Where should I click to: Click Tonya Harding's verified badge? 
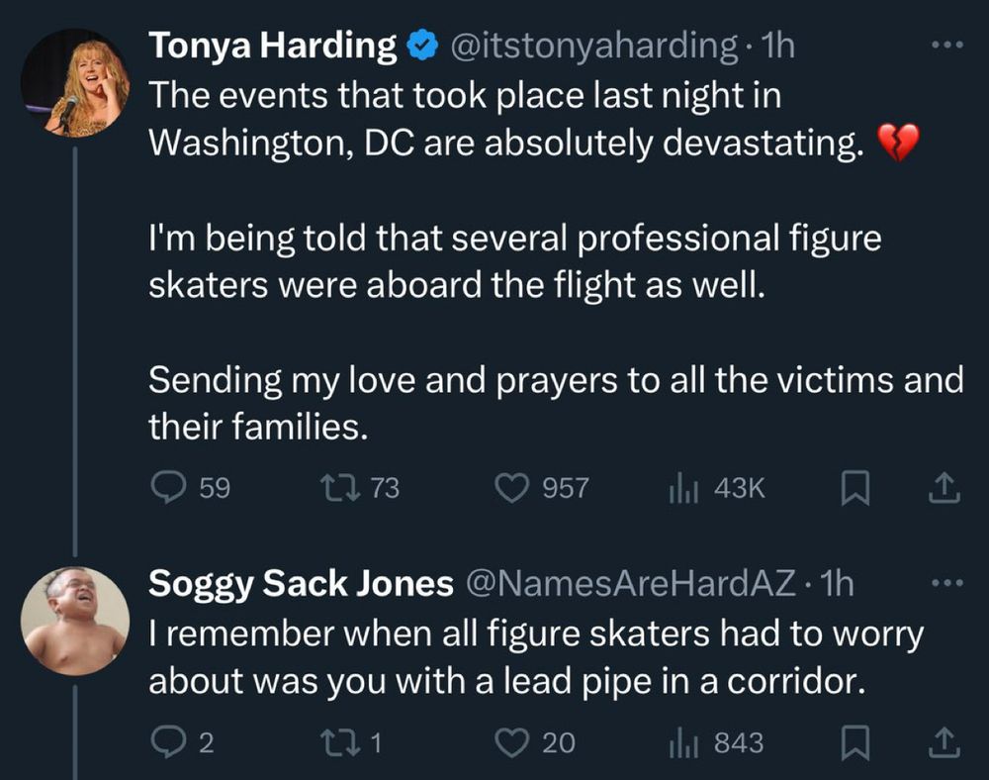pos(423,43)
